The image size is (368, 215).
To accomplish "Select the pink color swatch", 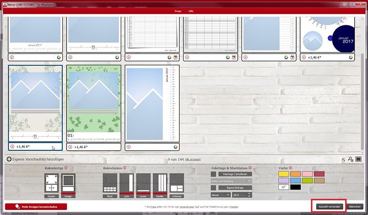I will (307, 174).
